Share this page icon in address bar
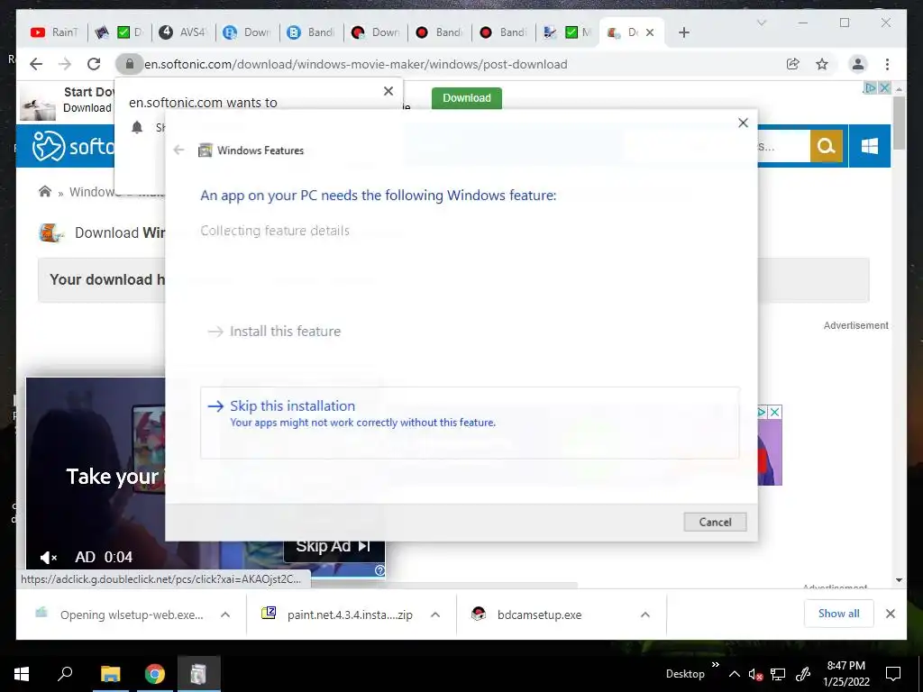Image resolution: width=923 pixels, height=692 pixels. pyautogui.click(x=793, y=64)
